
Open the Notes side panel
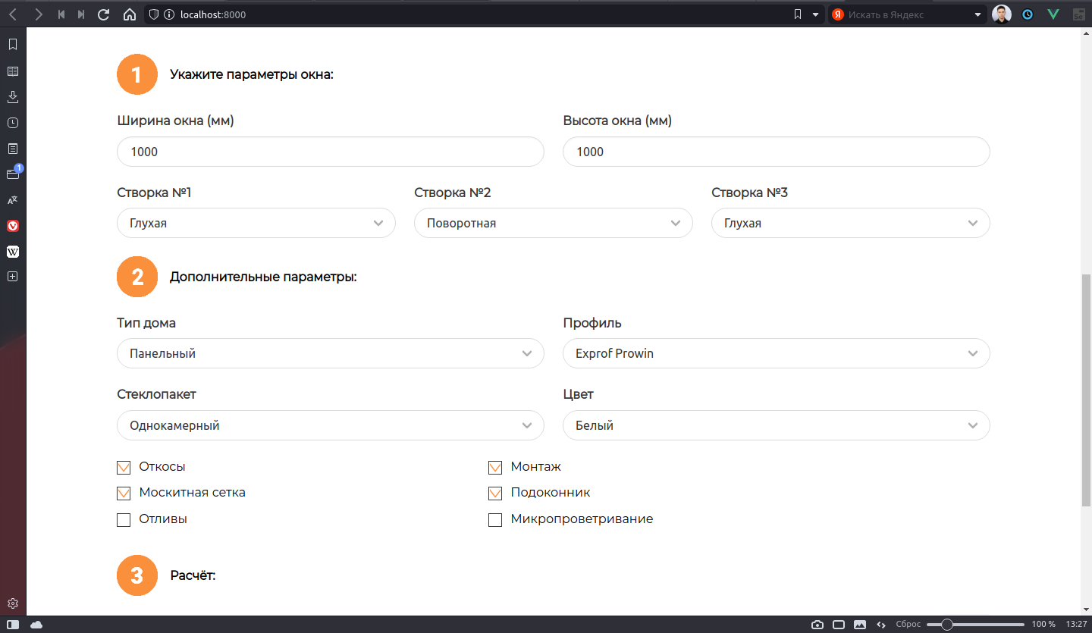click(x=13, y=149)
